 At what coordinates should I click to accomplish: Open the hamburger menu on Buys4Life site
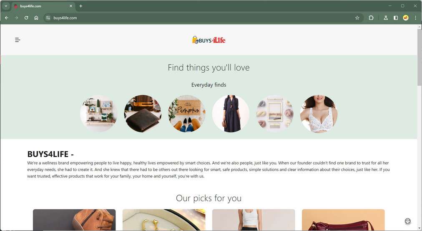(x=18, y=40)
